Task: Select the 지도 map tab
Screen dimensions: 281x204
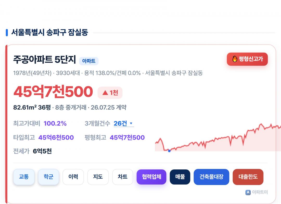Action: 98,177
